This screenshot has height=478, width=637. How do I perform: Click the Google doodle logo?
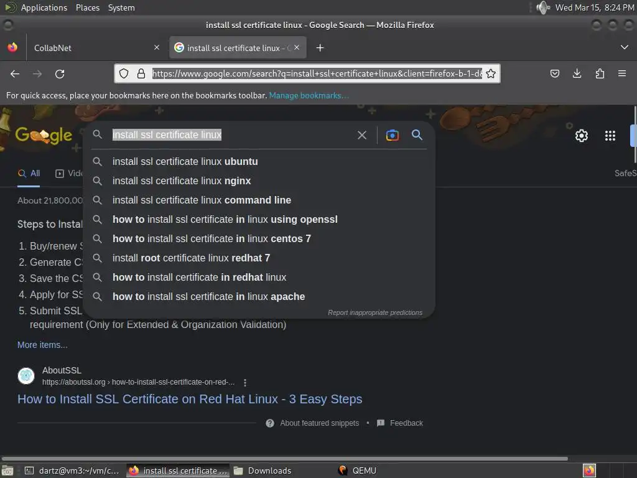point(44,135)
